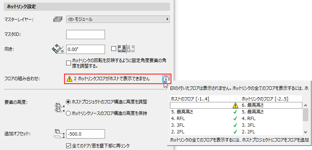Viewport: 312px width, 150px height.
Task: Uncheck 全てのドア/窓を壁下部に再リンク checkbox
Action: (68, 146)
